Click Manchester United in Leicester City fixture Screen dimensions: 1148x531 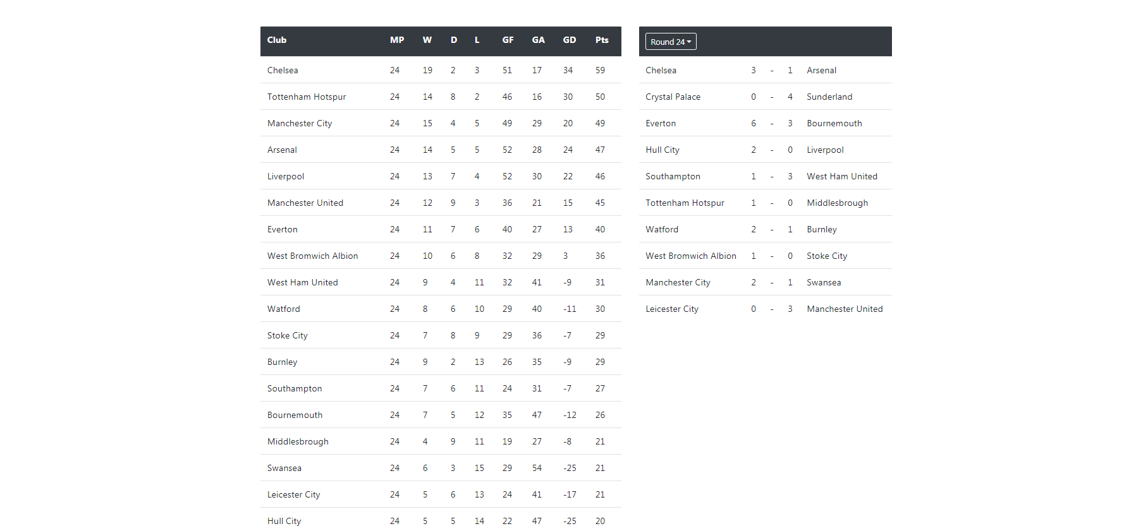point(845,309)
